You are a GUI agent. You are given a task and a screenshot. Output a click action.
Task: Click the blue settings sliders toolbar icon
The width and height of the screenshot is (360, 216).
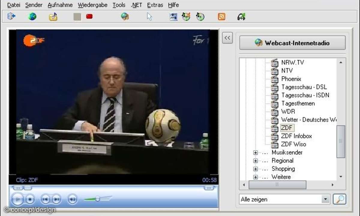[x=174, y=16]
